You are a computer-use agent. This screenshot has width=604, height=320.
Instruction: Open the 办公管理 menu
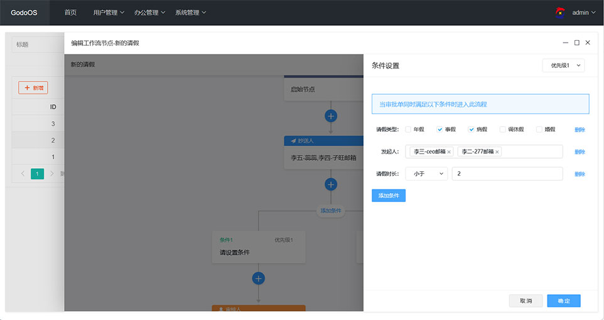149,13
